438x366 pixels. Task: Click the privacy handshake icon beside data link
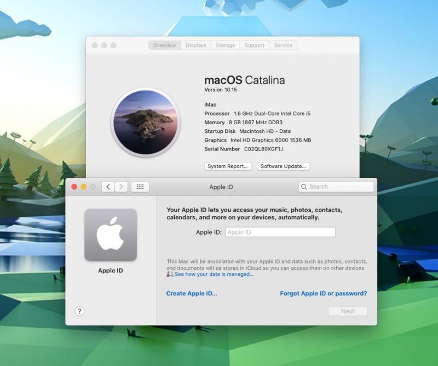point(170,274)
